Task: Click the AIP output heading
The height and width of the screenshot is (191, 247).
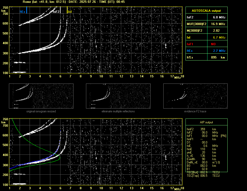Action: [x=206, y=122]
